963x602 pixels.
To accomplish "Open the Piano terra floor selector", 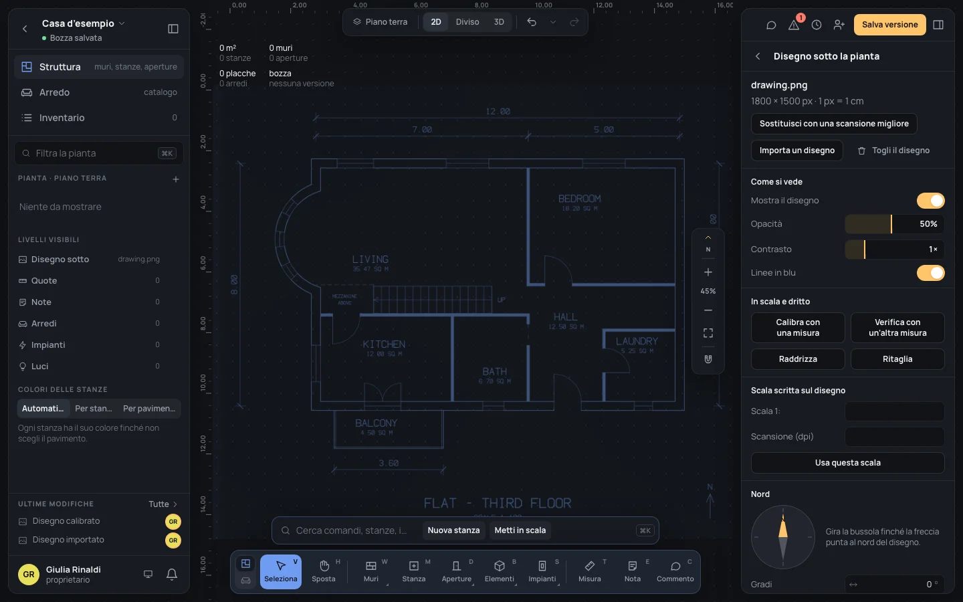I will (381, 22).
